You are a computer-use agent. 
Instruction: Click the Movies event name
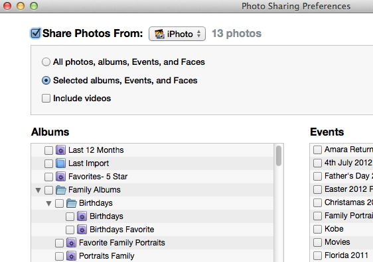point(337,242)
